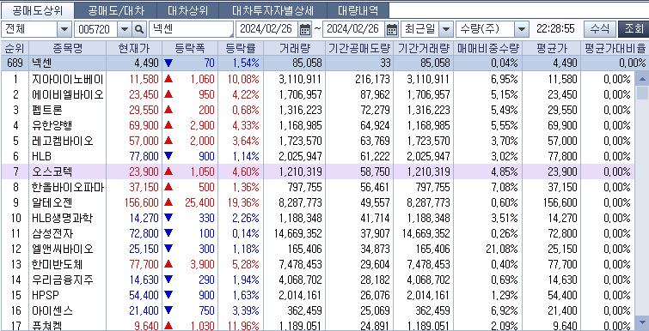Click 지아이이노베이 short volume 216,173
The image size is (649, 331).
pos(372,79)
